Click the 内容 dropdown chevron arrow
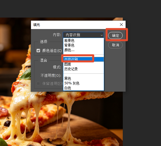Viewport: 161px width, 146px height. [102, 35]
